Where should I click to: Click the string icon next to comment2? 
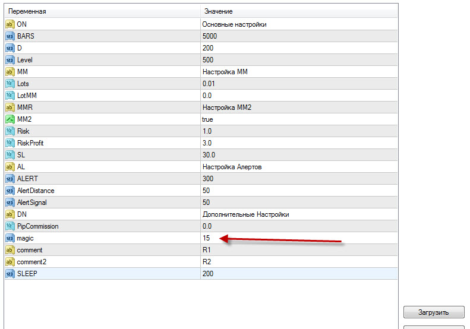click(10, 262)
